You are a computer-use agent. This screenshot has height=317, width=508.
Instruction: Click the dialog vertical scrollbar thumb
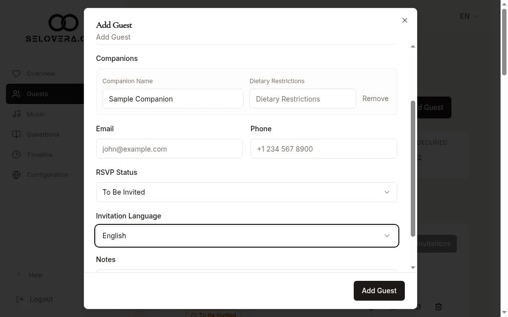413,168
